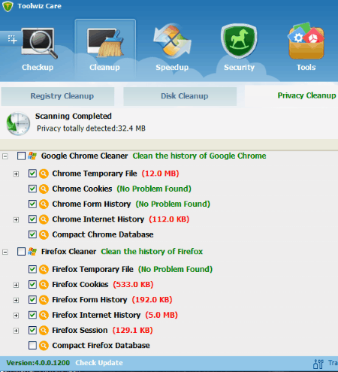Select the 'Chrome Cookies' row label
The image size is (338, 372).
[x=82, y=189]
